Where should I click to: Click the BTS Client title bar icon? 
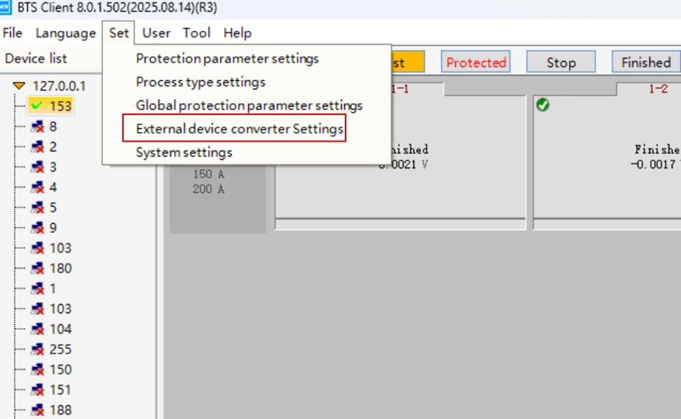click(x=6, y=8)
